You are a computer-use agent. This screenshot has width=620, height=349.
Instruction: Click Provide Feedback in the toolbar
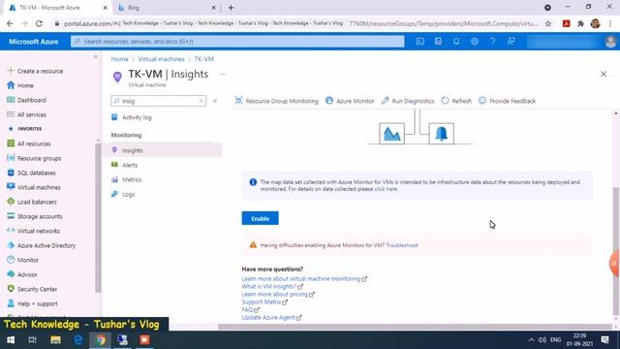[x=508, y=101]
